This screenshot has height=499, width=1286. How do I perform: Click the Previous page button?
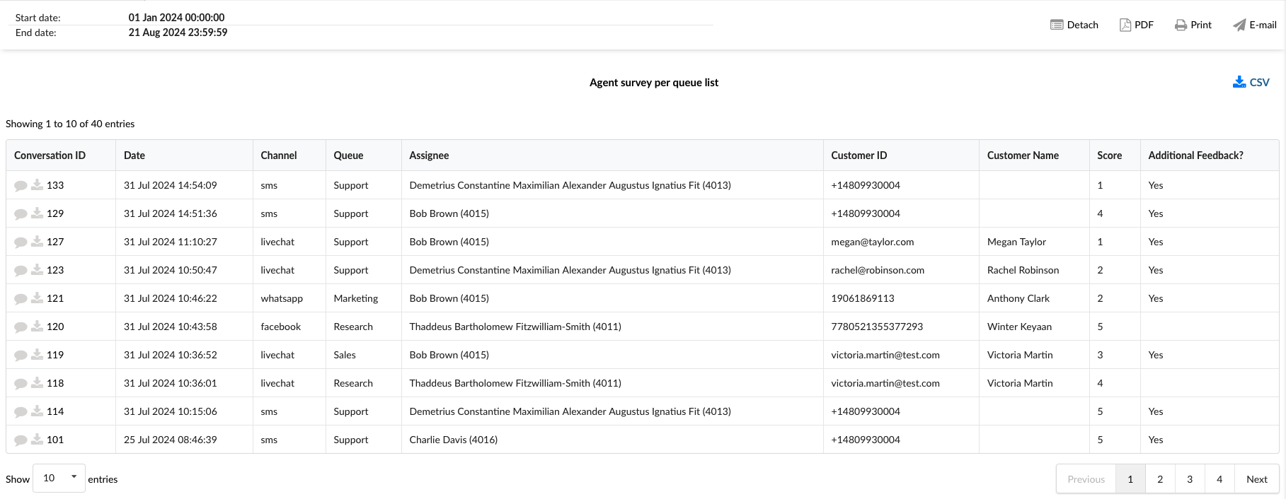pos(1086,479)
